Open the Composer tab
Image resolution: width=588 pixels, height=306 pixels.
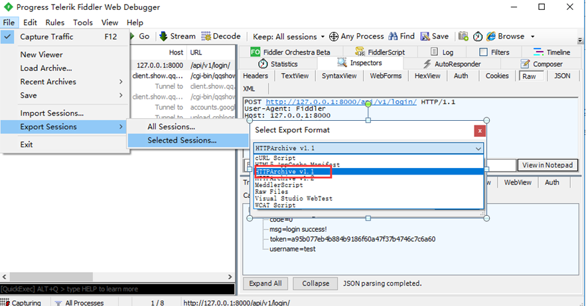542,64
